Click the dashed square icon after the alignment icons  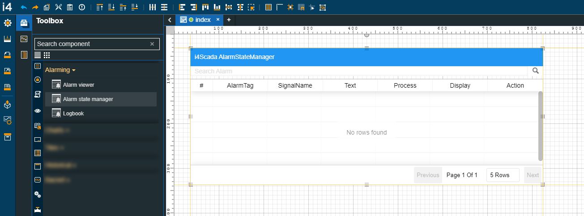click(x=251, y=7)
